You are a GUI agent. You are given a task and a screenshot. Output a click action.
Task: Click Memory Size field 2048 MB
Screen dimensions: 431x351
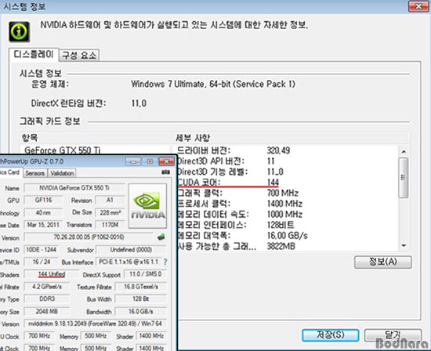coord(47,311)
